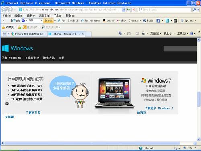
Task: Click the Home page icon
Action: (120, 33)
